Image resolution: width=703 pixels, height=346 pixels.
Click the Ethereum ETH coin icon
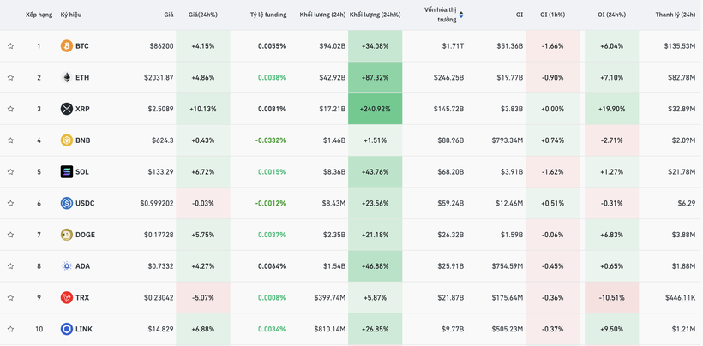tap(66, 78)
